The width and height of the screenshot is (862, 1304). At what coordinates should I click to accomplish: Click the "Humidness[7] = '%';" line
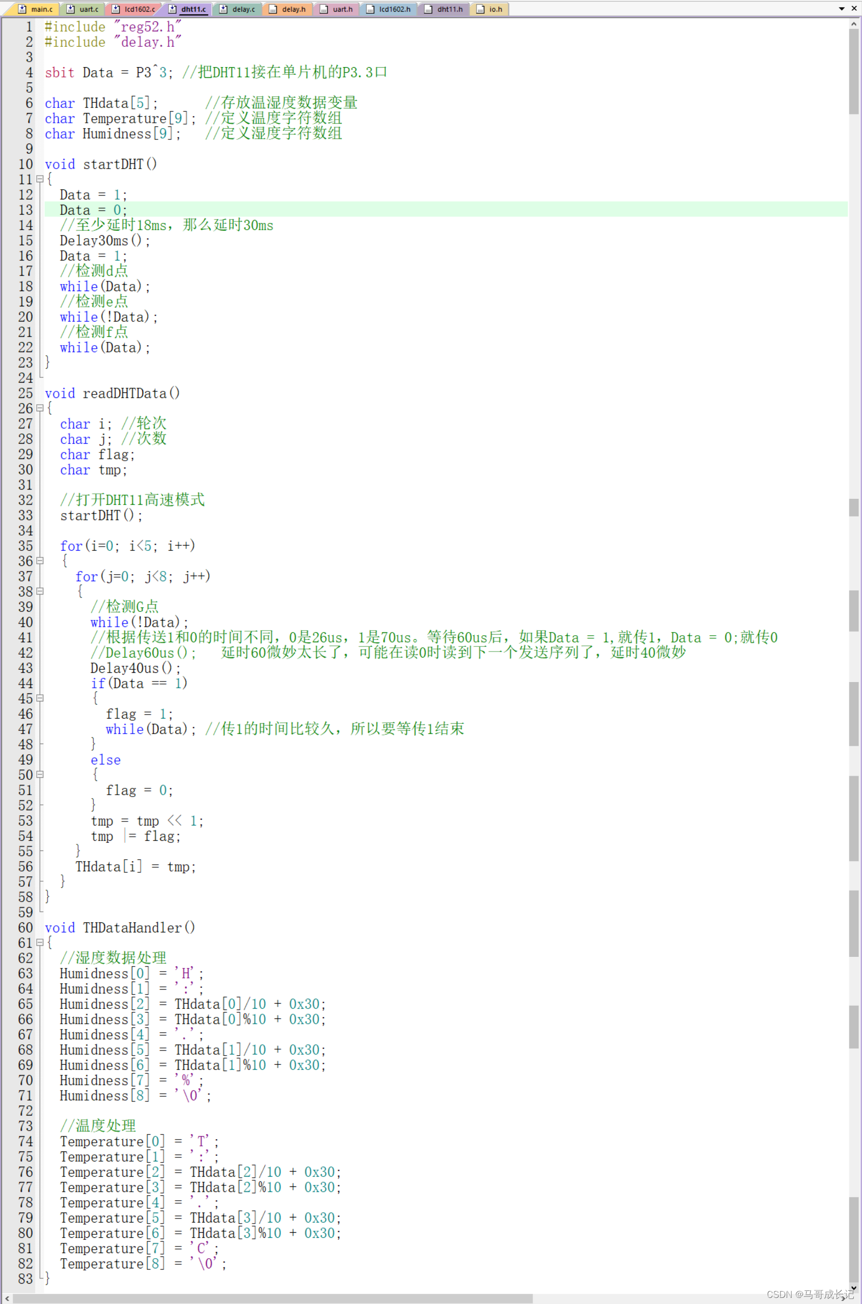131,1081
